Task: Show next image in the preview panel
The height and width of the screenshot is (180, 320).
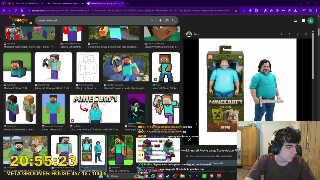Action: [x=289, y=34]
